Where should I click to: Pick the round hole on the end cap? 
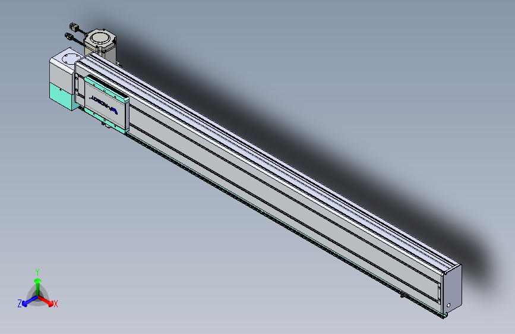coord(448,305)
